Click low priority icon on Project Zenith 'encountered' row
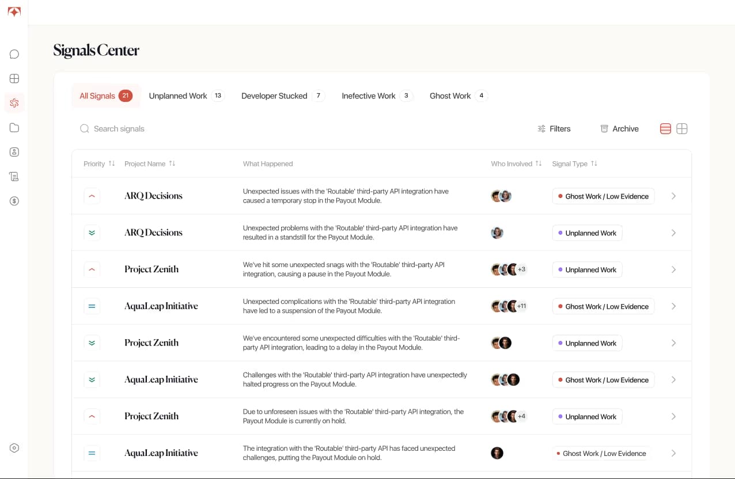 92,343
